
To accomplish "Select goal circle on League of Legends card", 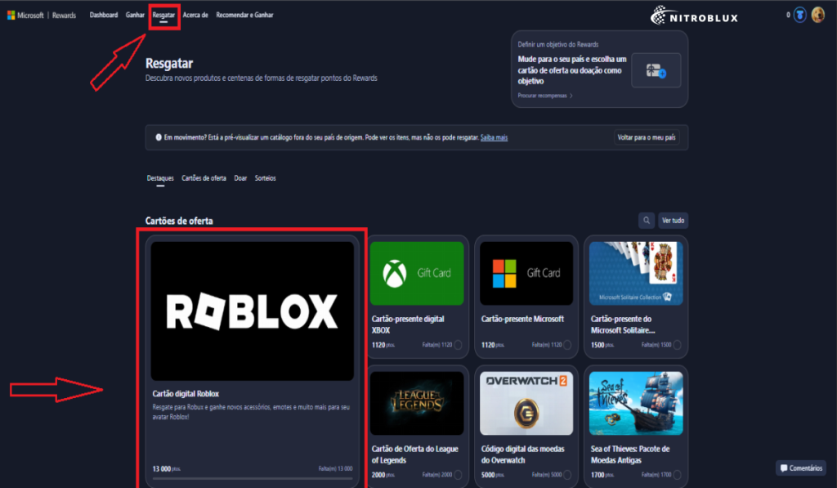I will click(458, 475).
